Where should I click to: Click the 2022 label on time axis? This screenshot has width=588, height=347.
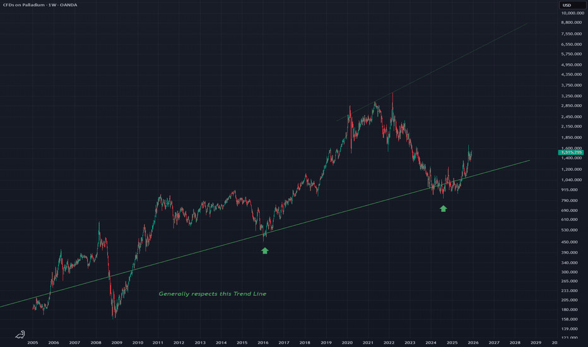[x=389, y=342]
